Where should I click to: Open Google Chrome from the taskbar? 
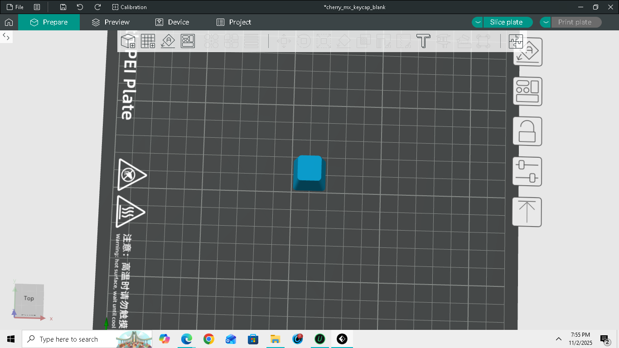(208, 339)
